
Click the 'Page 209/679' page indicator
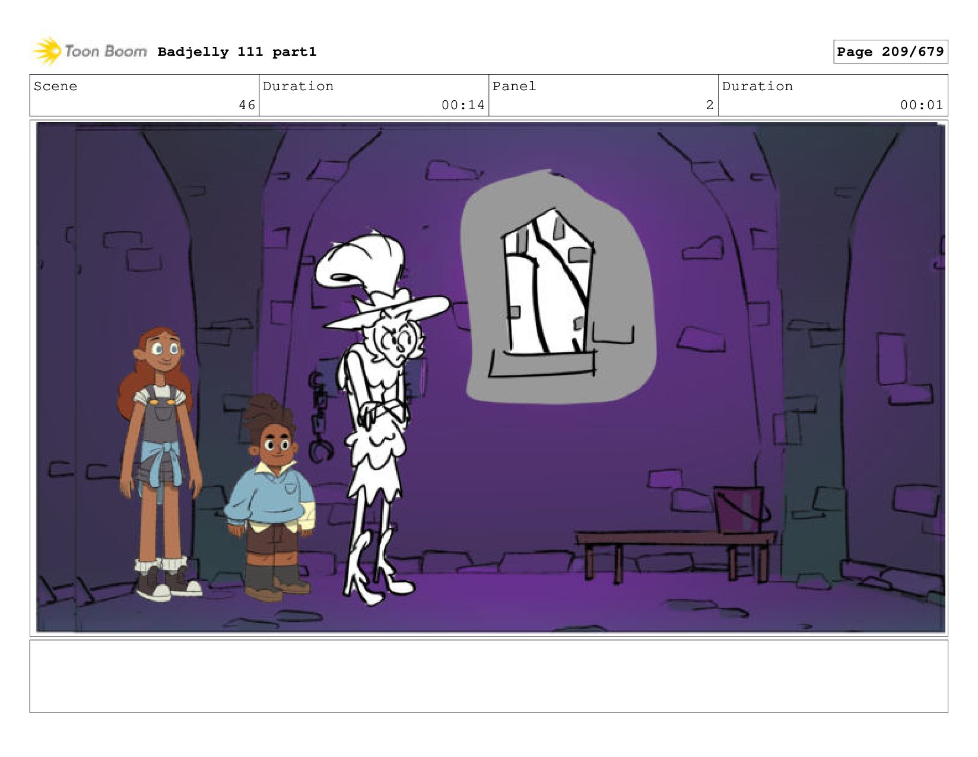[x=890, y=52]
